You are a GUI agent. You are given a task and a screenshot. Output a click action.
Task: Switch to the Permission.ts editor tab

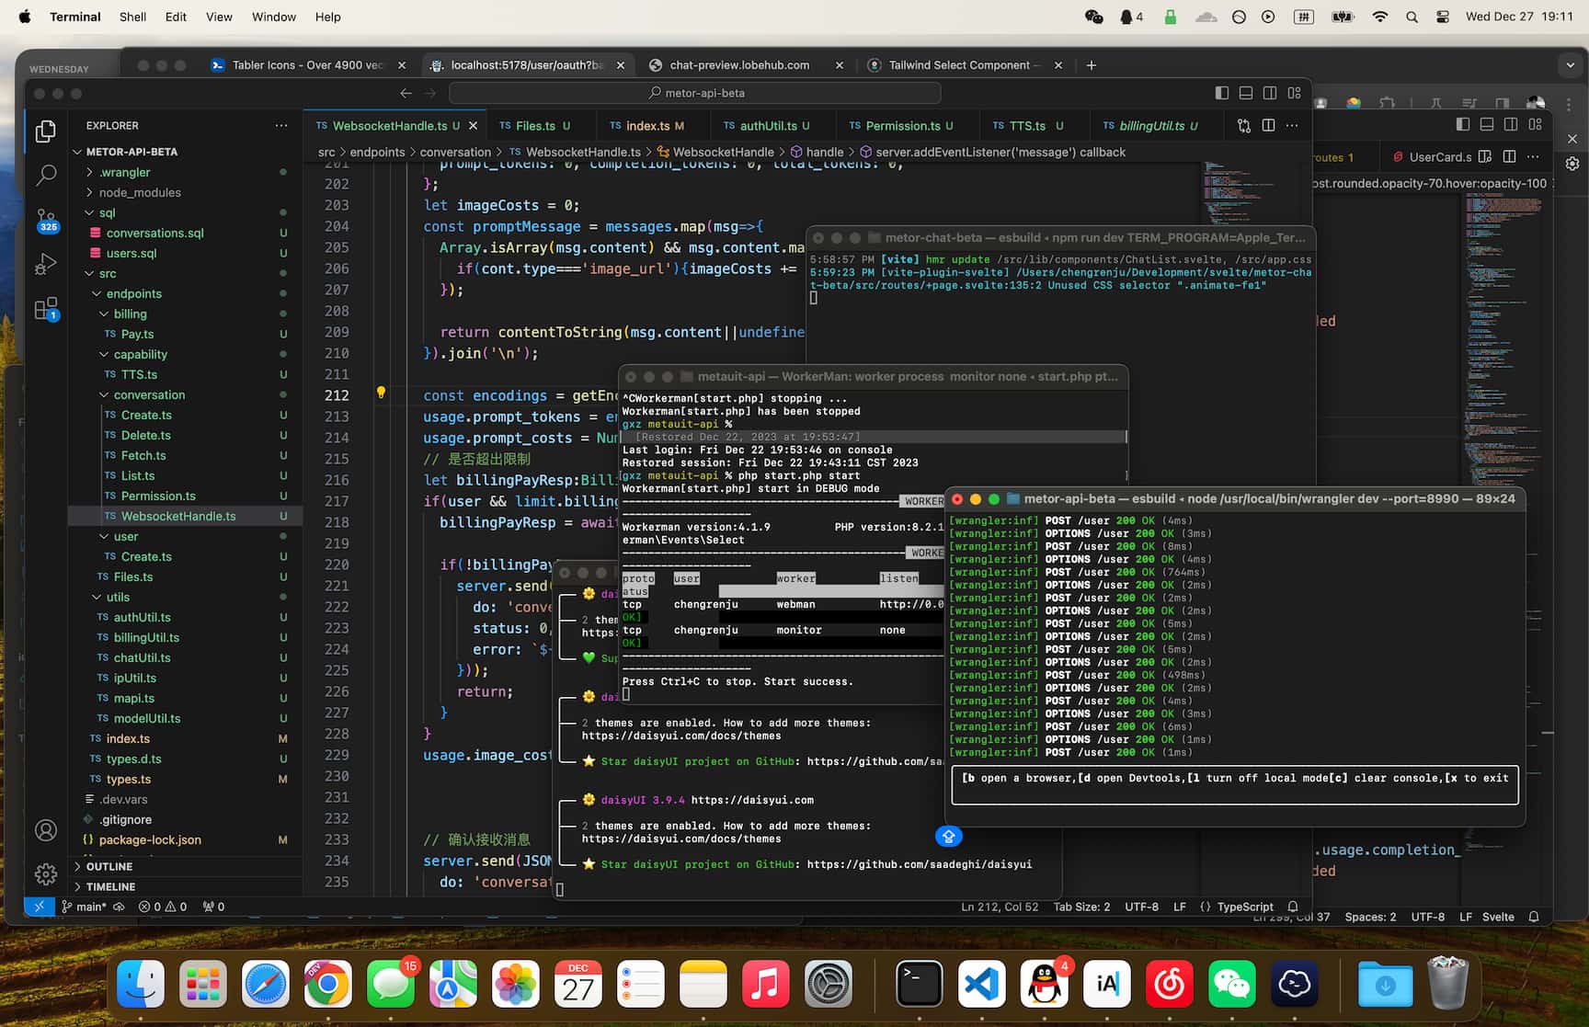(901, 126)
